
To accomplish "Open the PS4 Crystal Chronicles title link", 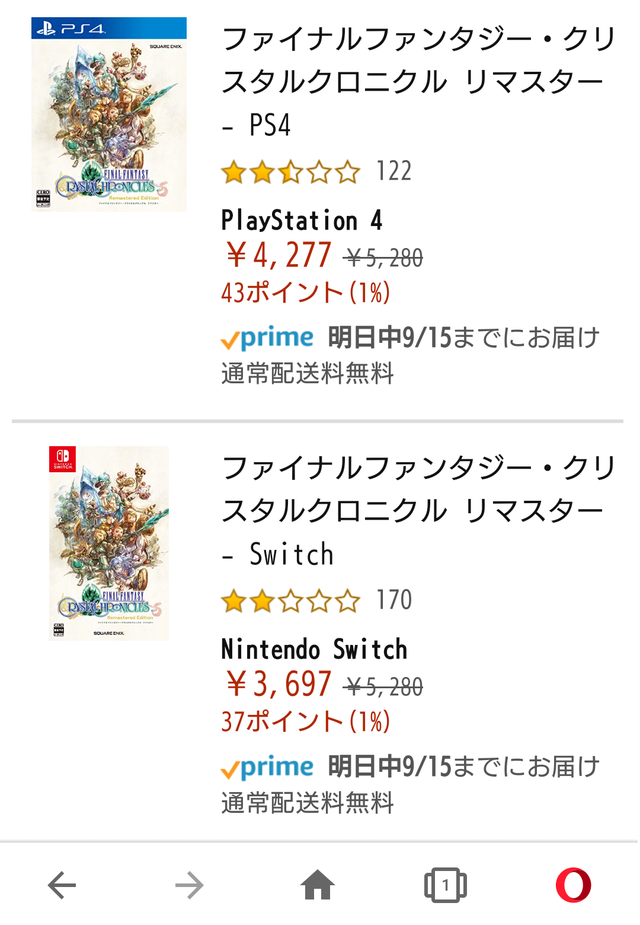I will click(418, 82).
